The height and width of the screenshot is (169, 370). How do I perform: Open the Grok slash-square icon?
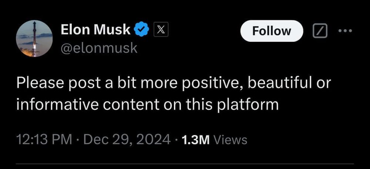320,31
